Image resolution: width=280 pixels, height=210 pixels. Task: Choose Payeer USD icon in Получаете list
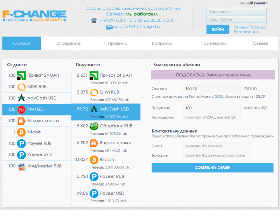pyautogui.click(x=94, y=194)
